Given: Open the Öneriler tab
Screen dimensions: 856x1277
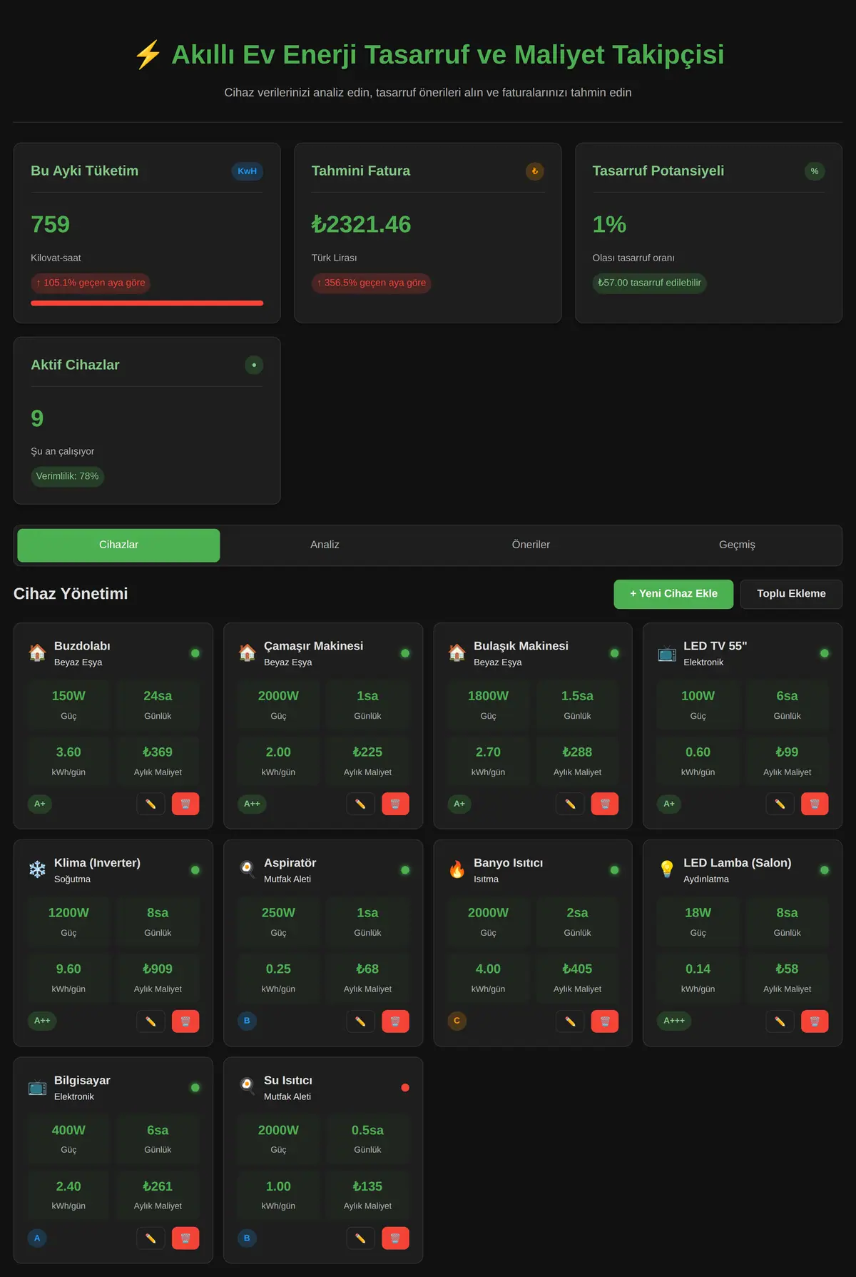Looking at the screenshot, I should point(531,545).
